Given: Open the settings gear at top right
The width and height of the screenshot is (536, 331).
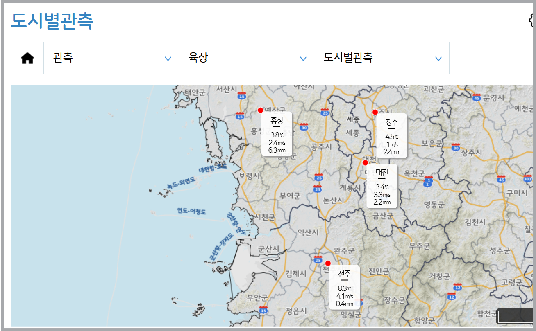Looking at the screenshot, I should (x=531, y=19).
